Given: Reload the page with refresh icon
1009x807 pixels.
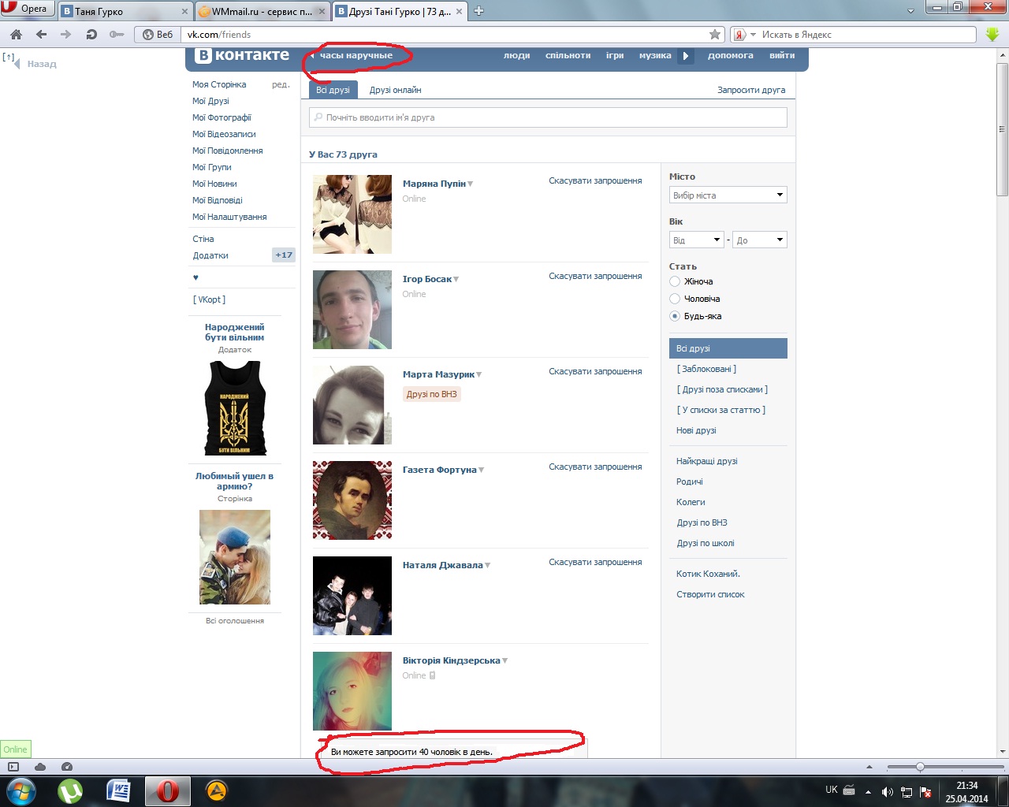Looking at the screenshot, I should (x=91, y=35).
